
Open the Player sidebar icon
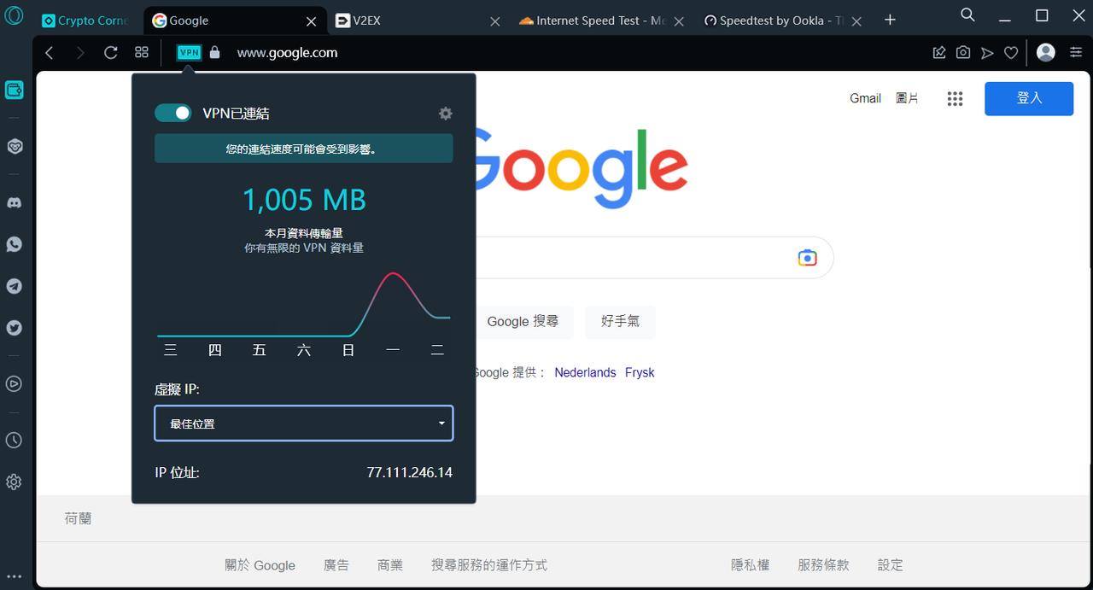tap(14, 383)
